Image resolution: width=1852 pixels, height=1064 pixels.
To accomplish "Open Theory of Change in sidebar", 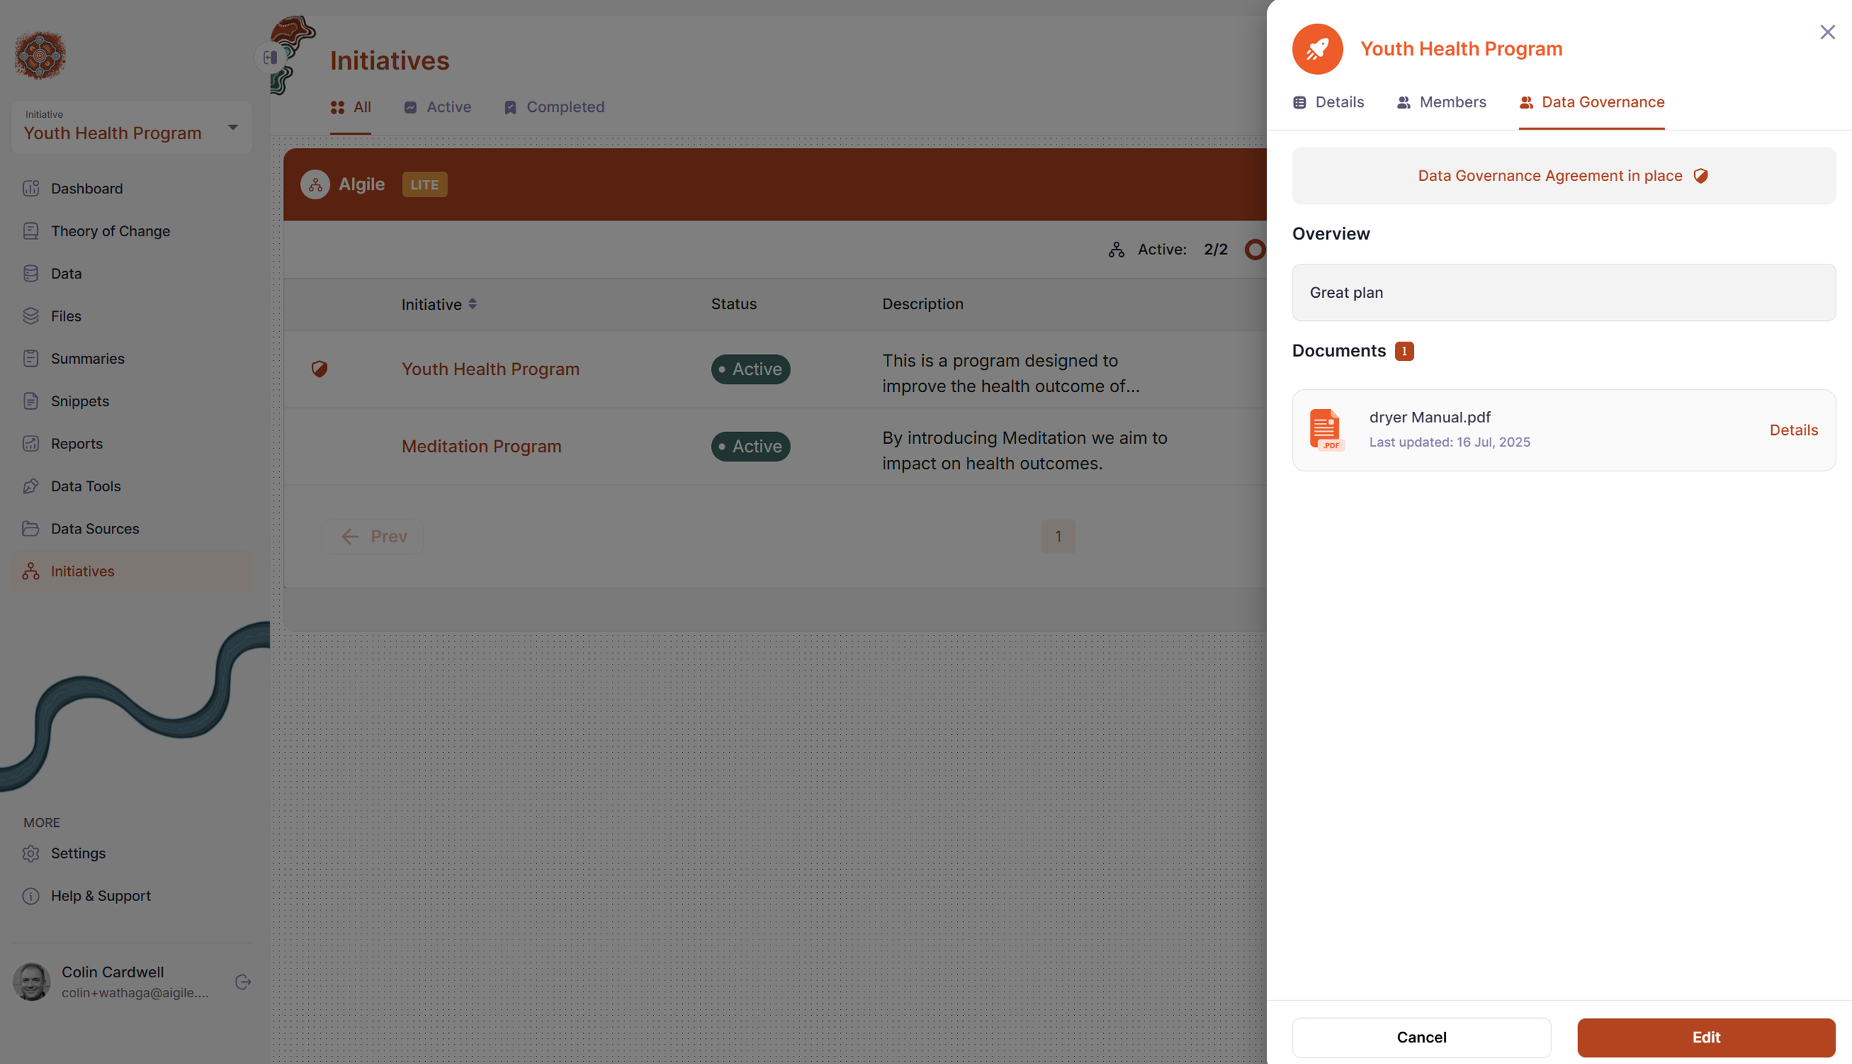I will pos(110,231).
